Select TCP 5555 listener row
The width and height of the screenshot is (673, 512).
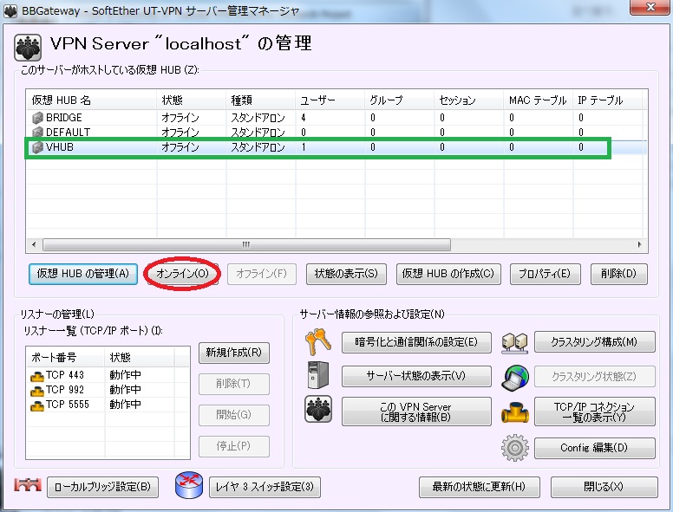click(x=108, y=405)
